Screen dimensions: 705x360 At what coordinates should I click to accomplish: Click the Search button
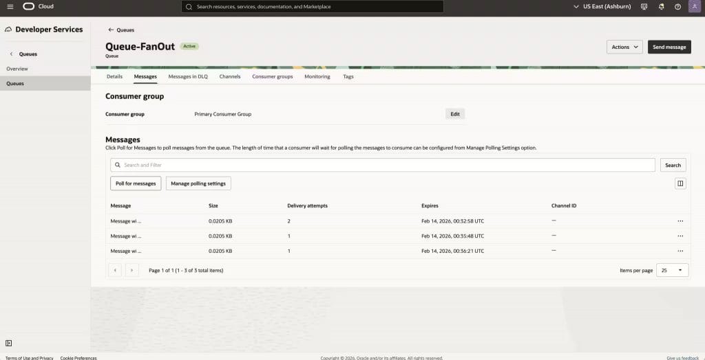pos(673,165)
